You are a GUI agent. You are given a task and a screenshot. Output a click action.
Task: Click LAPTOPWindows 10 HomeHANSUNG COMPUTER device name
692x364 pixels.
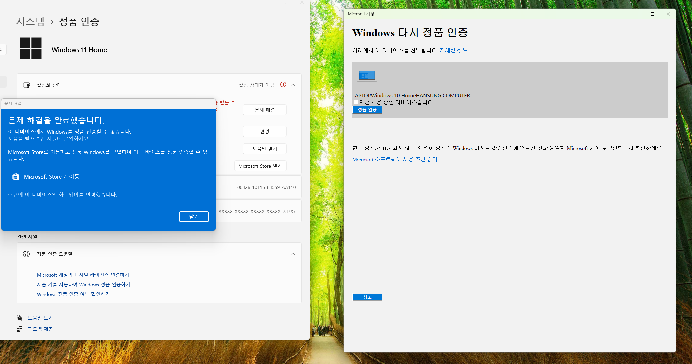coord(411,96)
